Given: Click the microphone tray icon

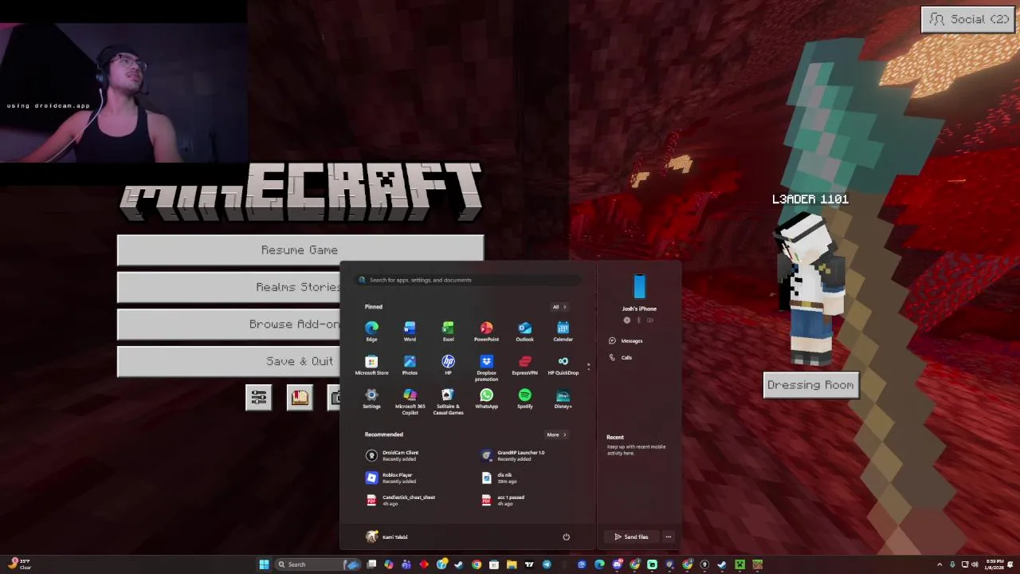Looking at the screenshot, I should coord(952,564).
